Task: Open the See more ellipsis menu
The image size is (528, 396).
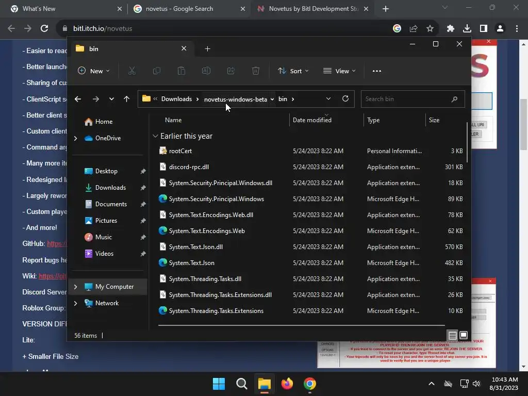Action: click(x=377, y=71)
